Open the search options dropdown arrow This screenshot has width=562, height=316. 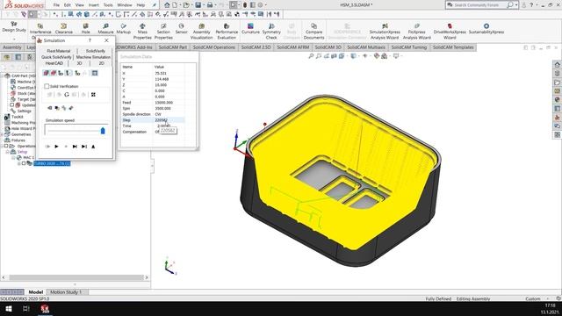click(516, 5)
